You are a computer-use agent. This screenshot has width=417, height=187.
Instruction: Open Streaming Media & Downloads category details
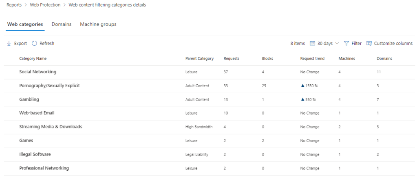[51, 127]
